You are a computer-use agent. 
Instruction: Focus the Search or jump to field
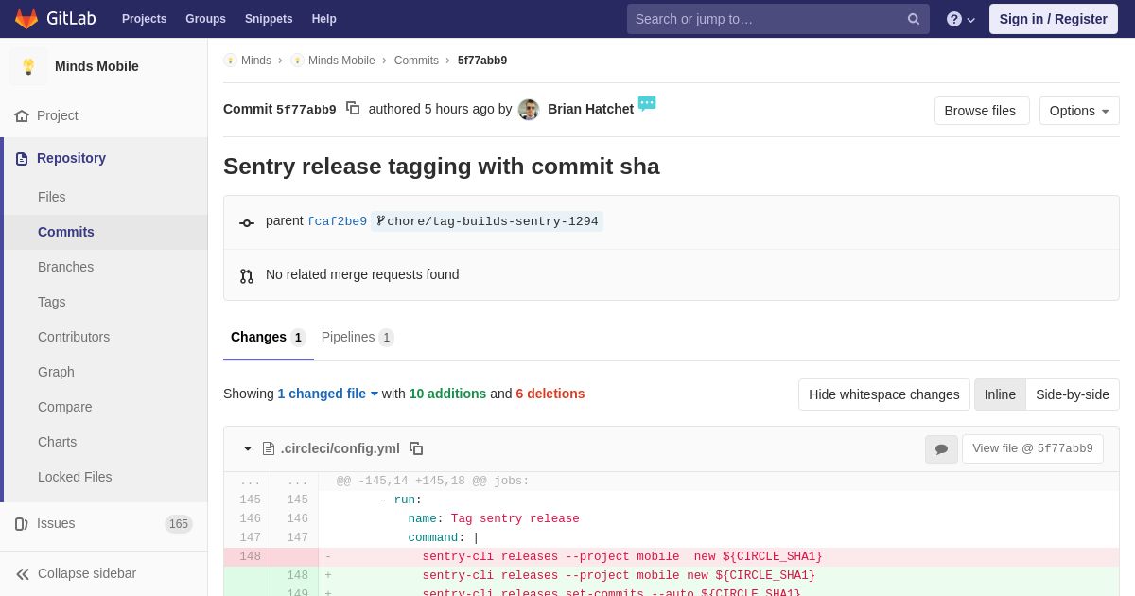pyautogui.click(x=778, y=19)
